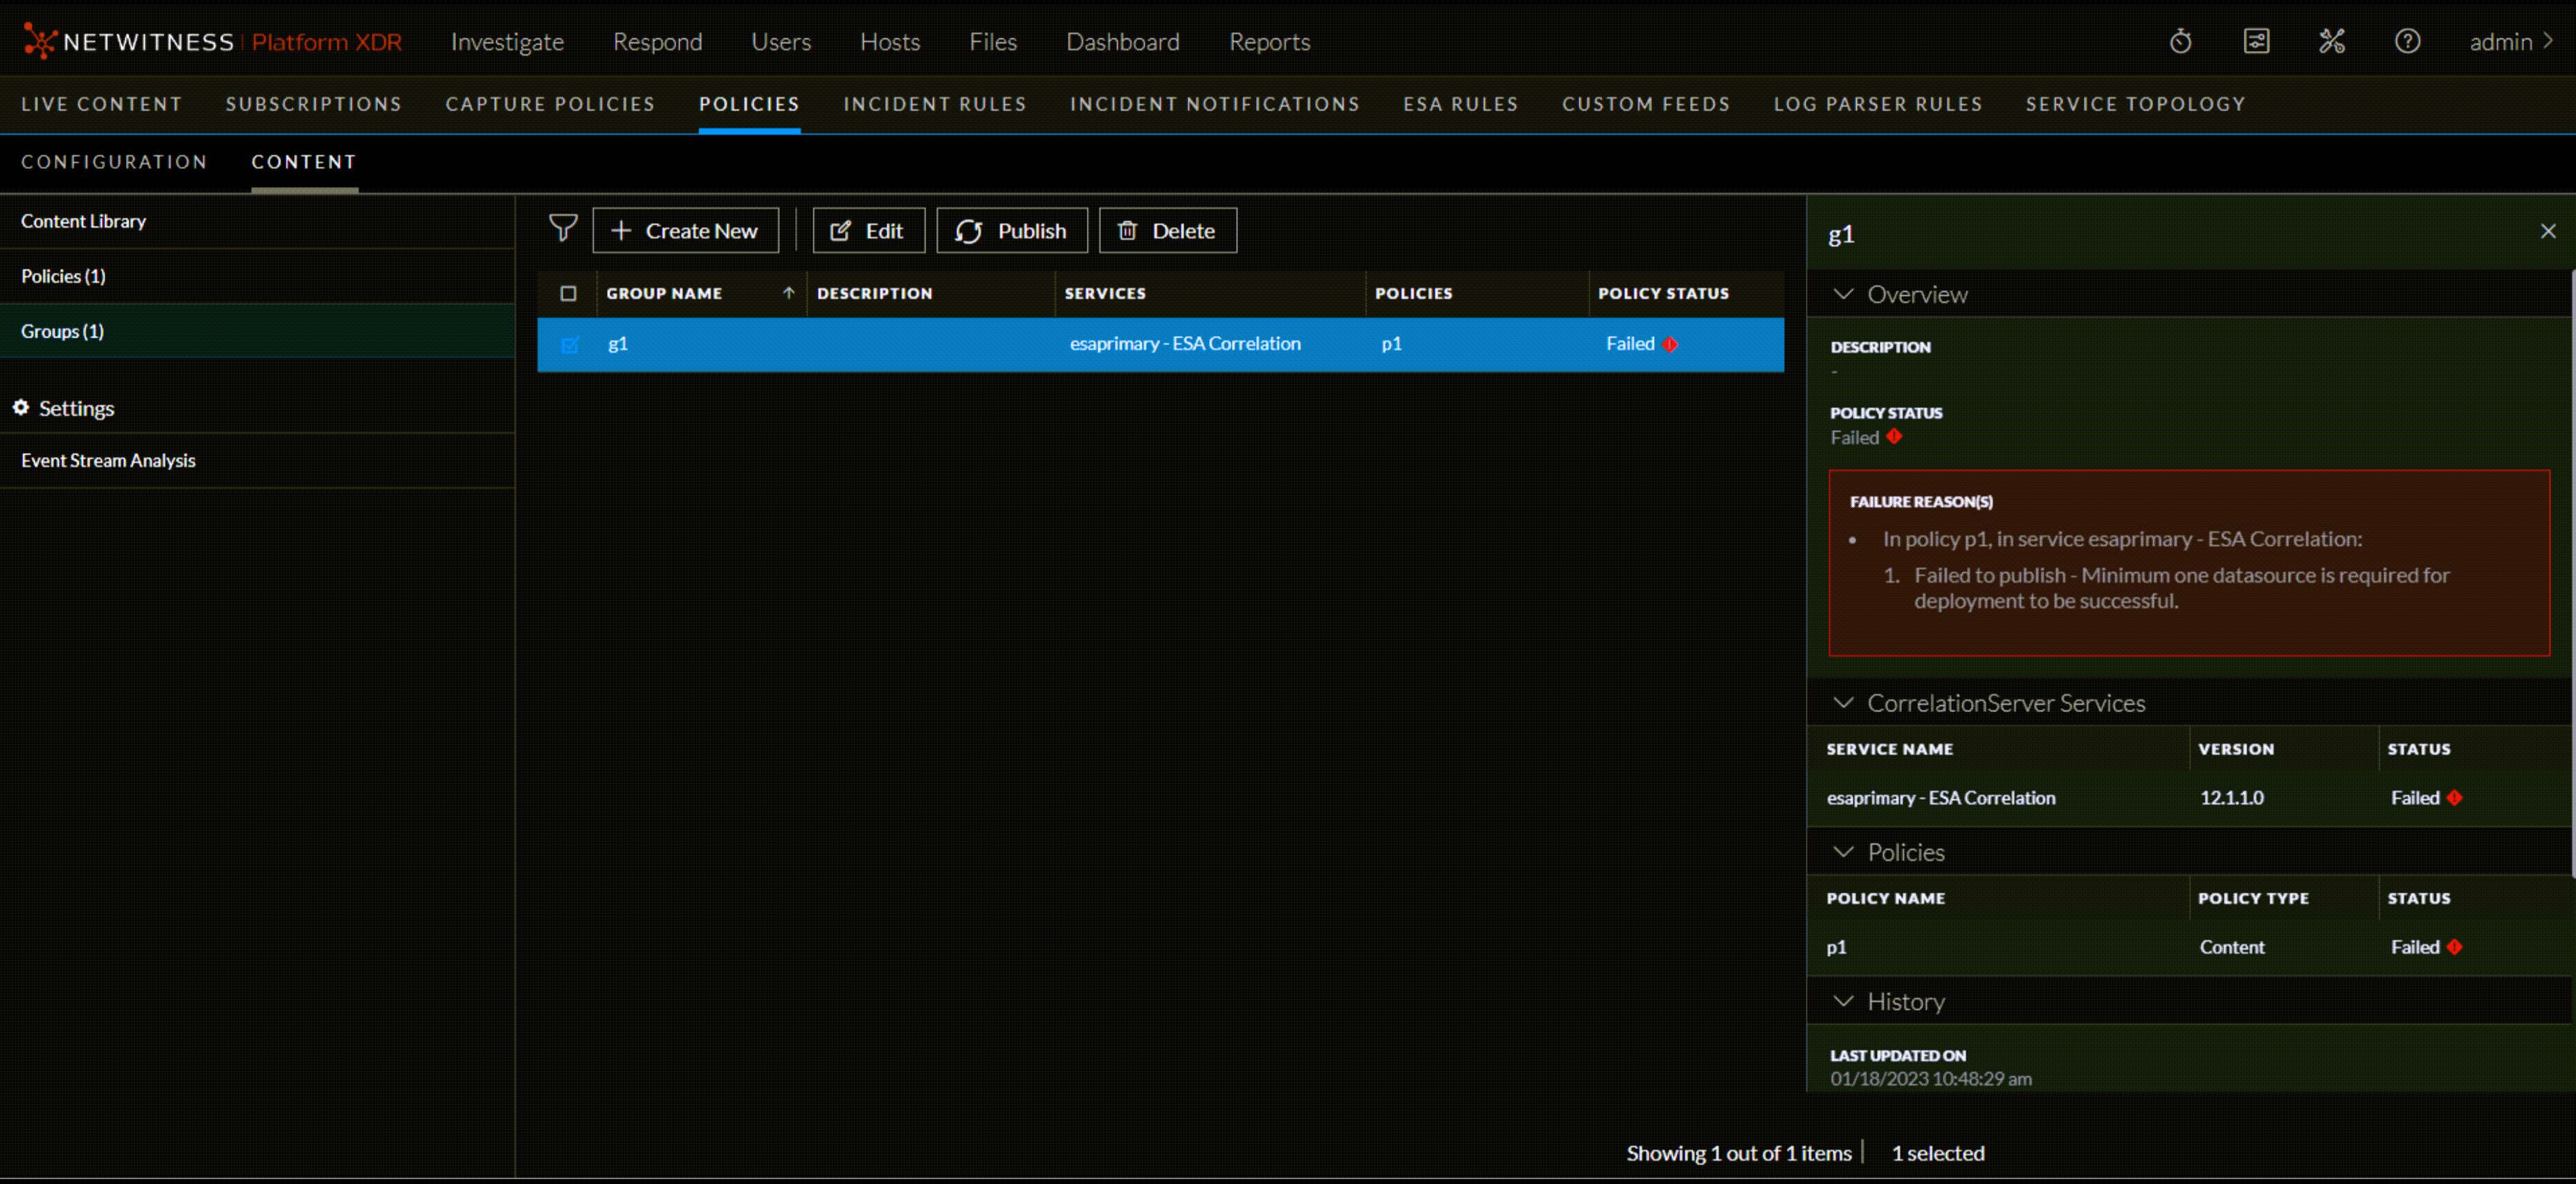
Task: Click the Settings gear icon in sidebar
Action: (20, 407)
